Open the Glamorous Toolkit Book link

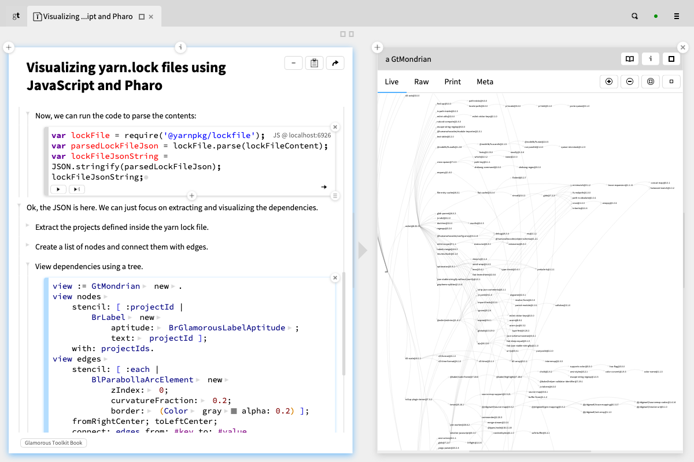tap(53, 443)
